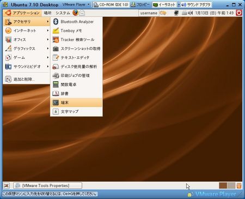Screen dimensions: 245x199
Task: Click the フロッピー floppy device button
Action: [140, 5]
